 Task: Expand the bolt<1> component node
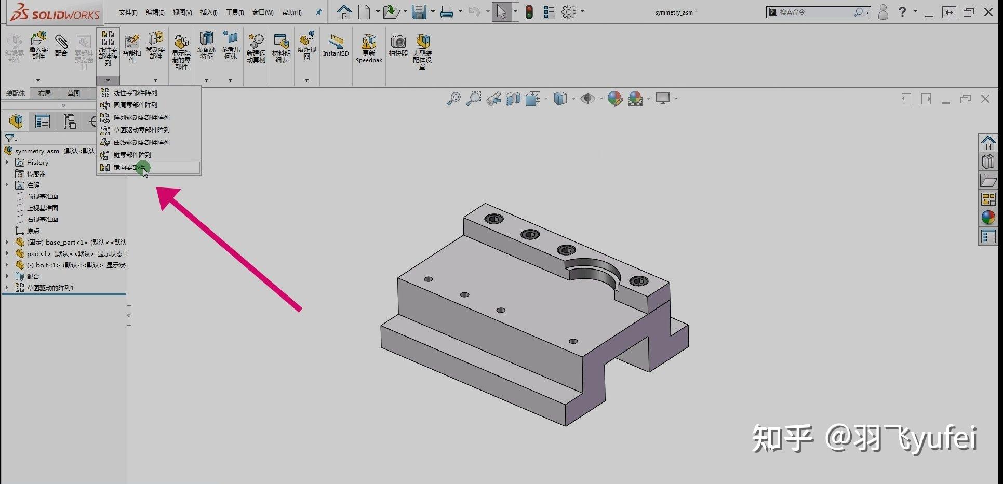(x=7, y=265)
